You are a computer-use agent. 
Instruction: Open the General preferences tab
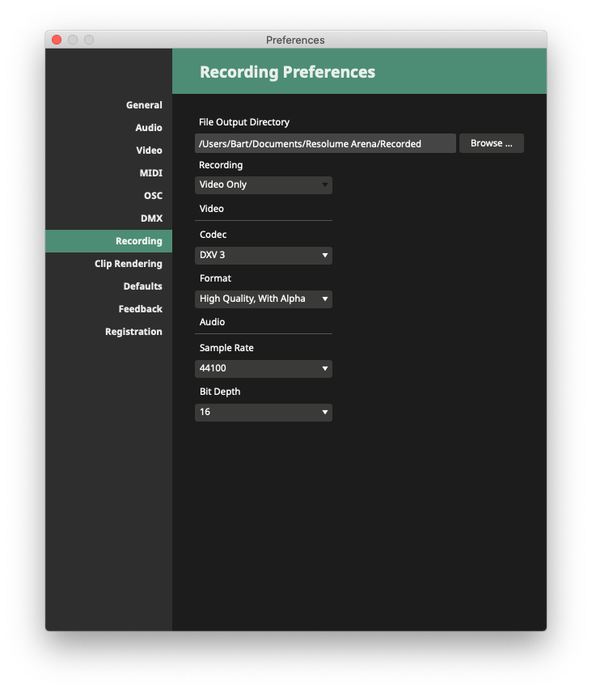[143, 105]
